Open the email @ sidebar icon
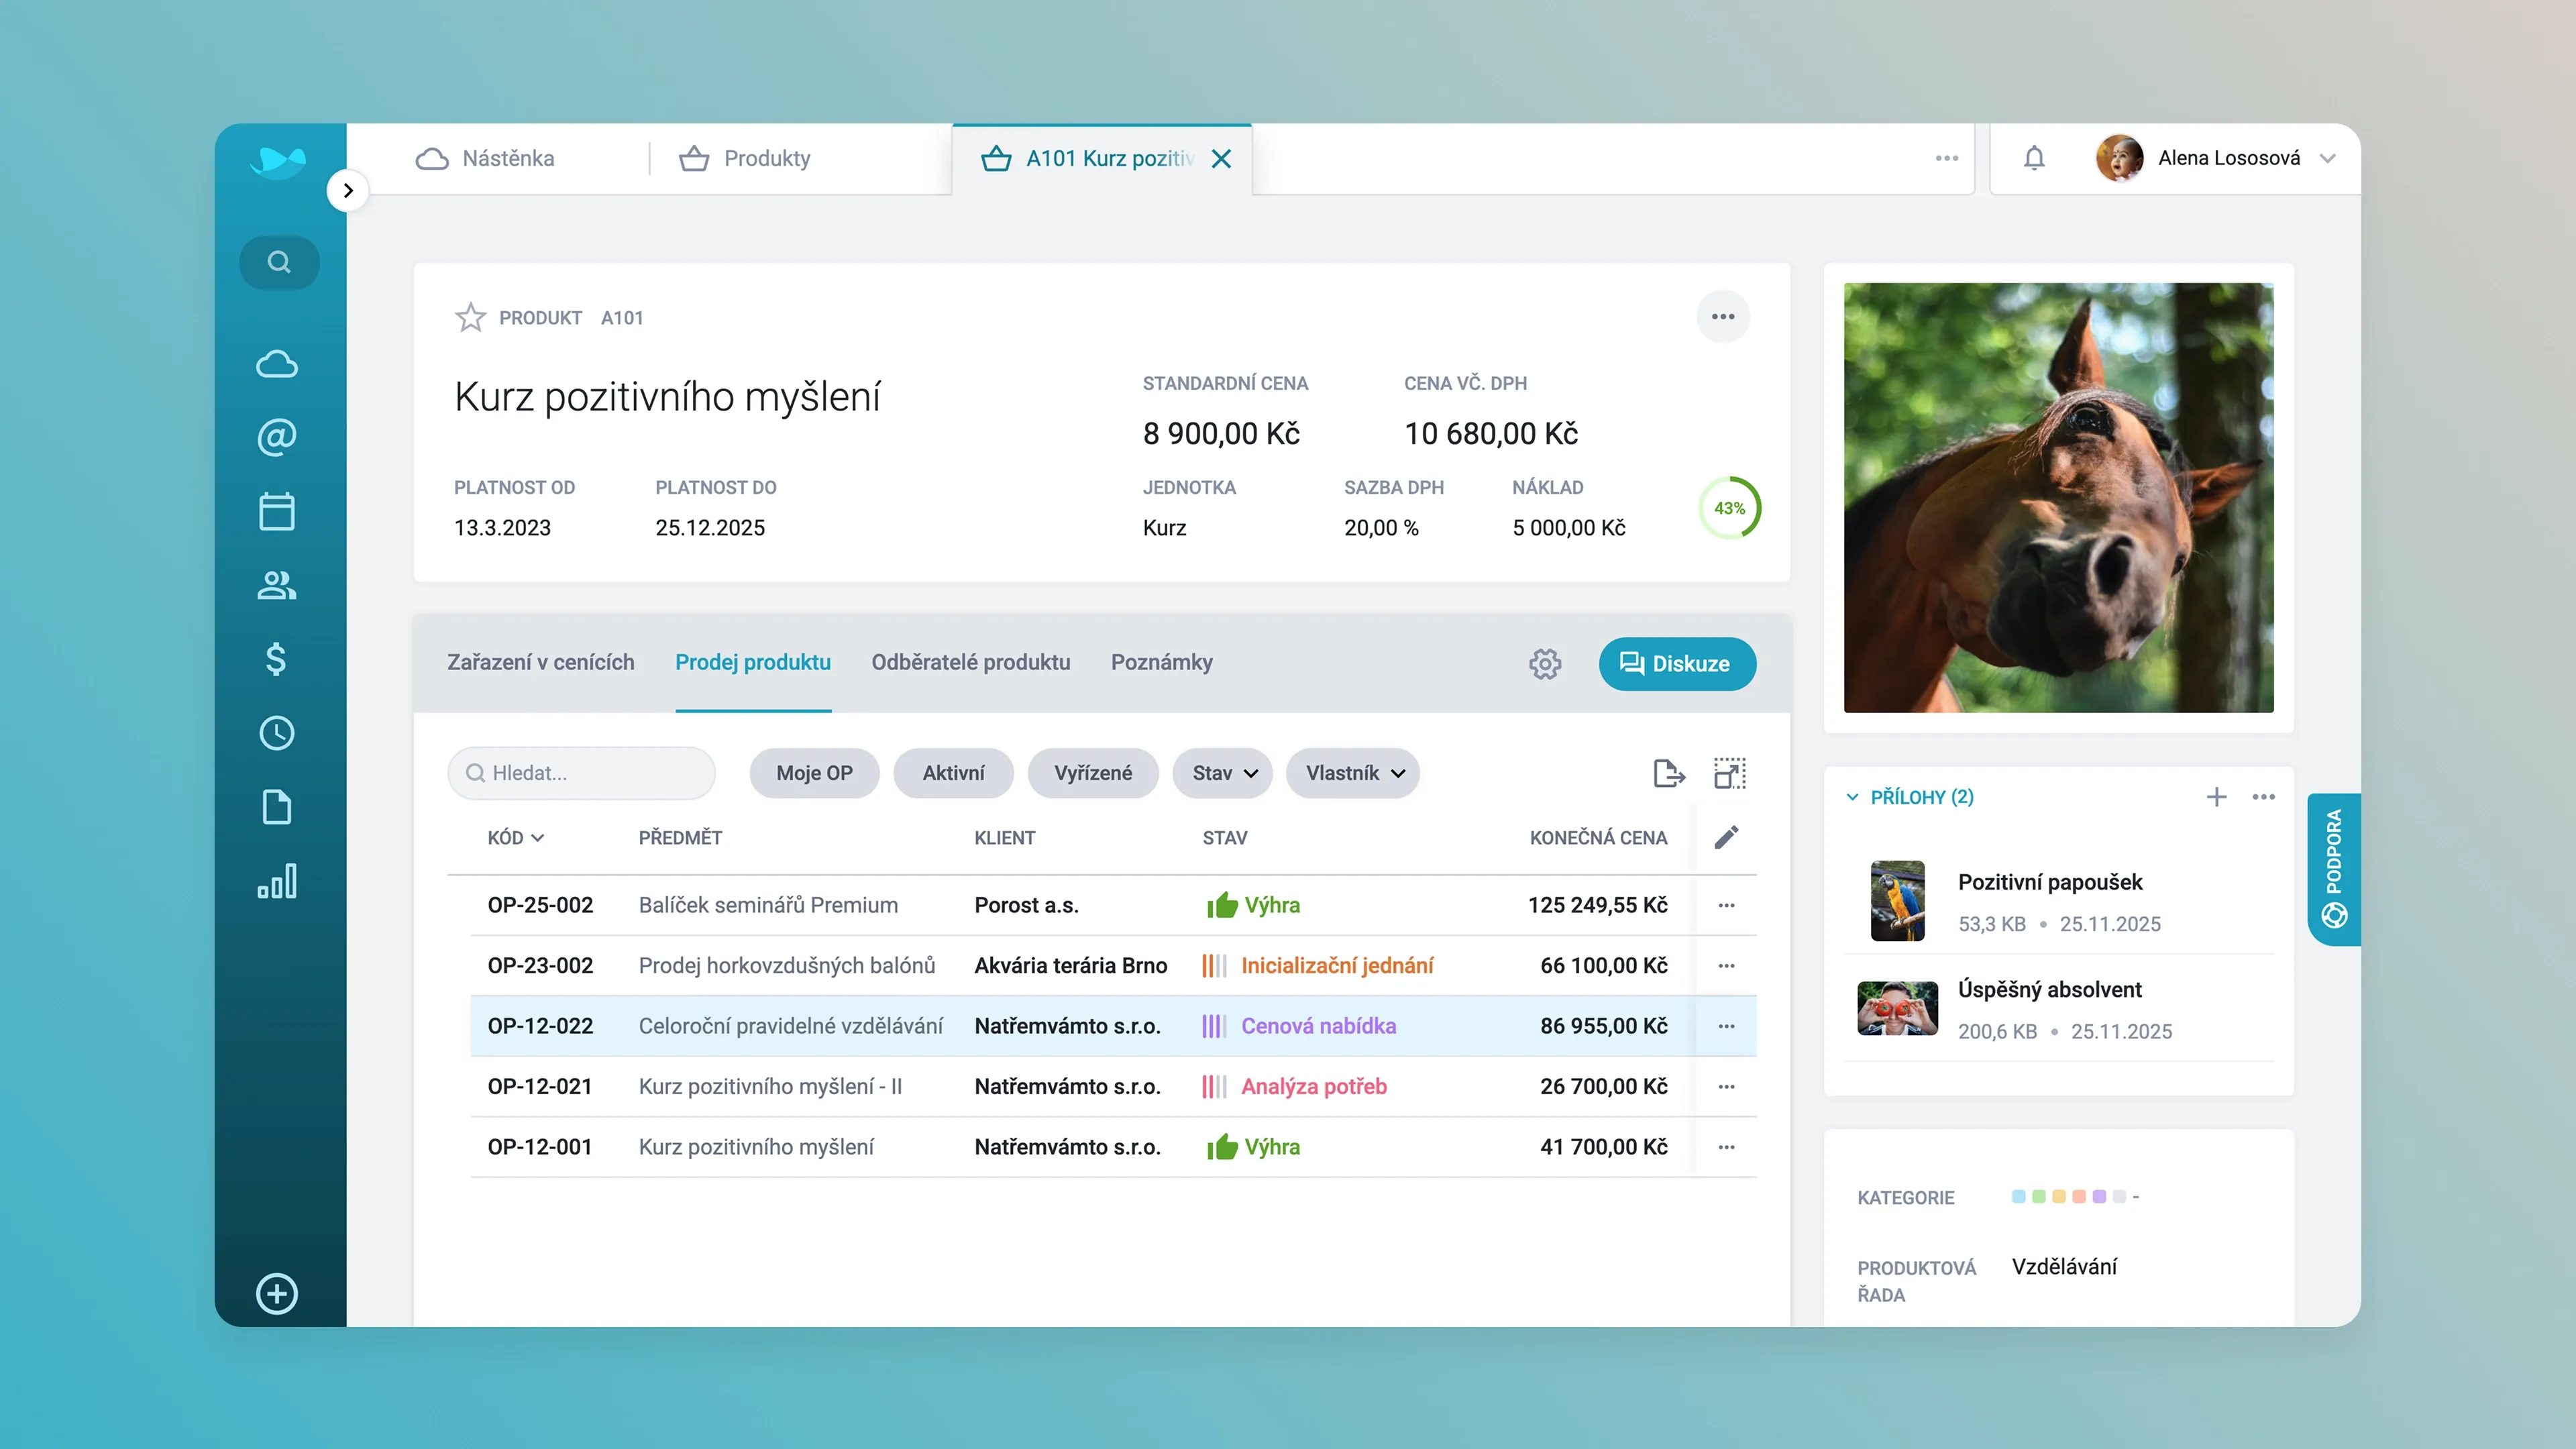2576x1449 pixels. (277, 437)
